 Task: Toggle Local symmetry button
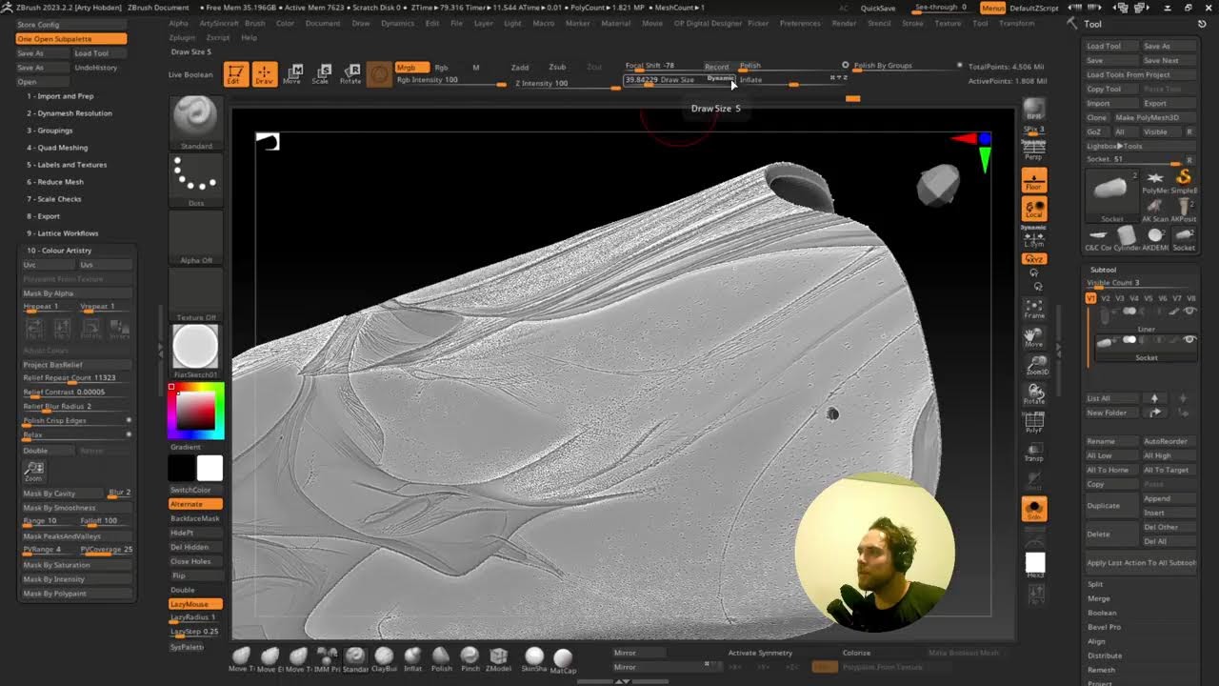[1034, 209]
